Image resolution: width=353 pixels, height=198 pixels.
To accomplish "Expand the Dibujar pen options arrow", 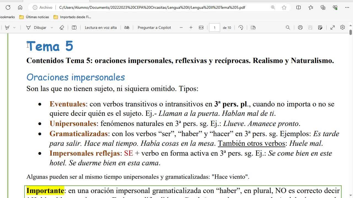I will tap(52, 28).
